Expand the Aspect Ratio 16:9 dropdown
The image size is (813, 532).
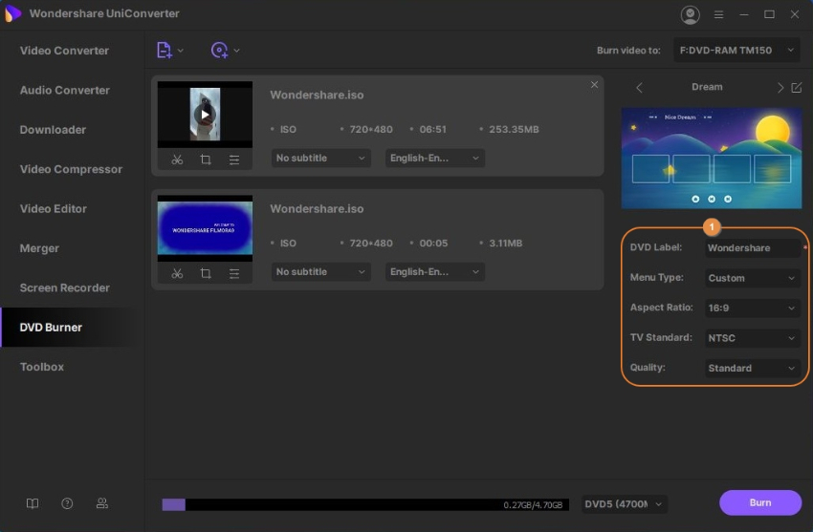tap(752, 309)
